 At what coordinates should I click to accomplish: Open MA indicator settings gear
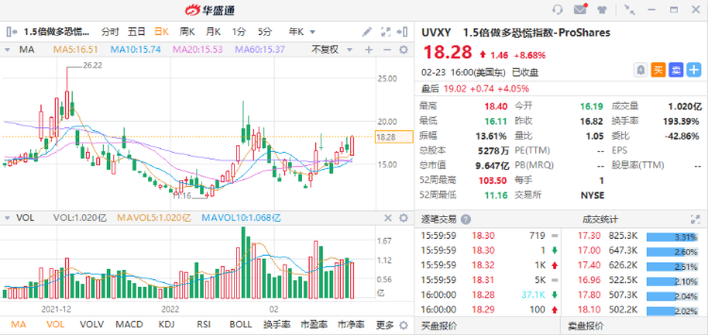tap(403, 50)
